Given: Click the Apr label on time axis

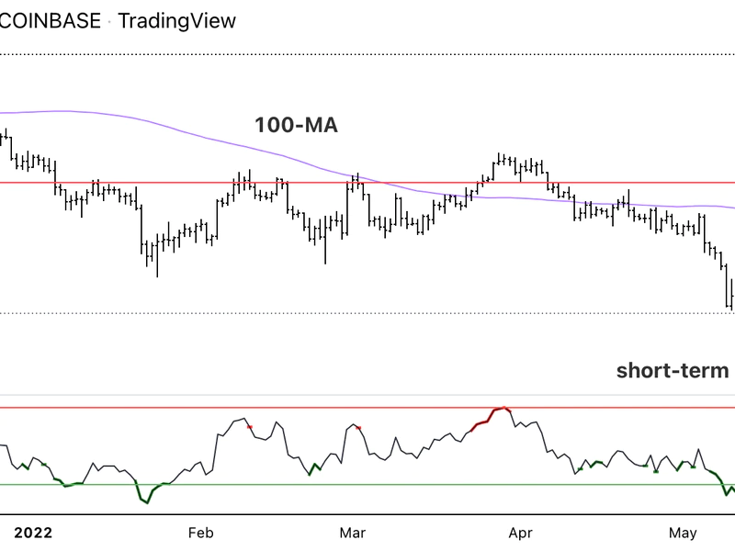Looking at the screenshot, I should click(521, 534).
